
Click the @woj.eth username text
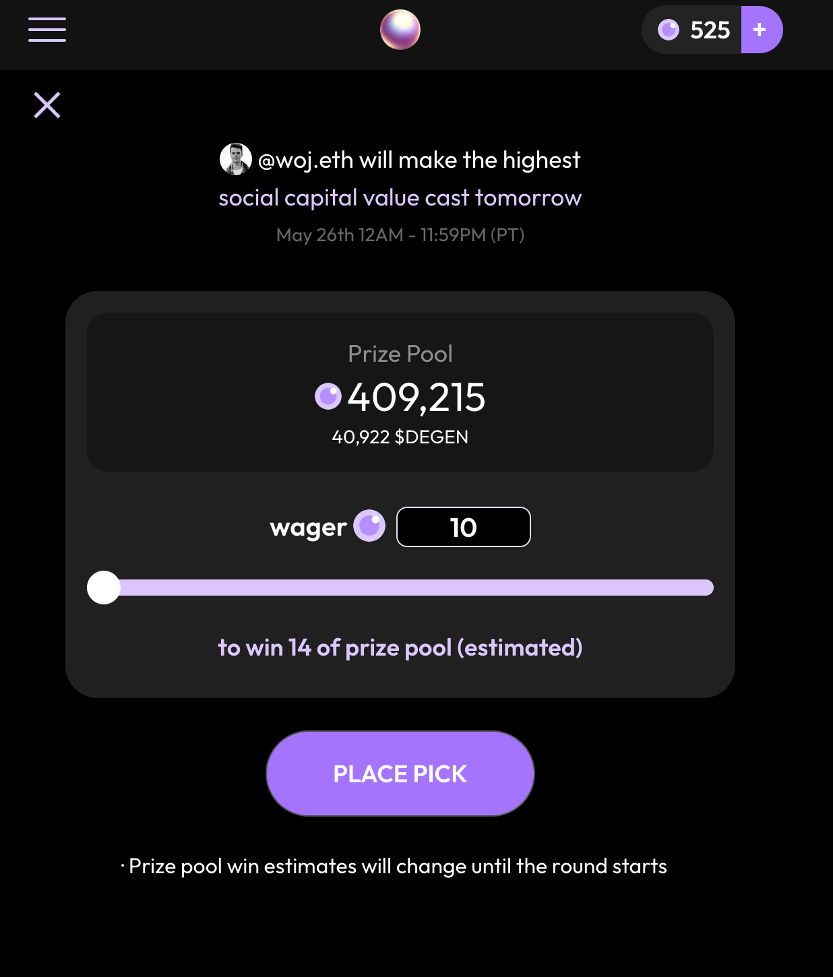306,160
